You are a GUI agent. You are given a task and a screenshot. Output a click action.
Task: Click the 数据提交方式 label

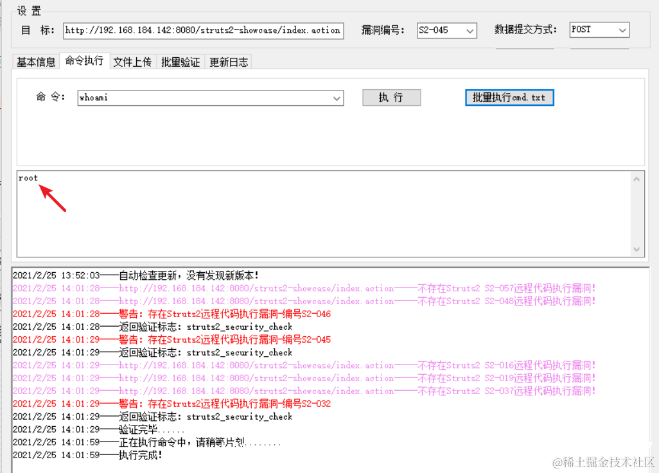(x=525, y=30)
